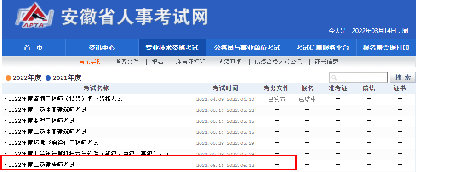Click the 证书 column header
This screenshot has height=172, width=458.
pos(400,89)
